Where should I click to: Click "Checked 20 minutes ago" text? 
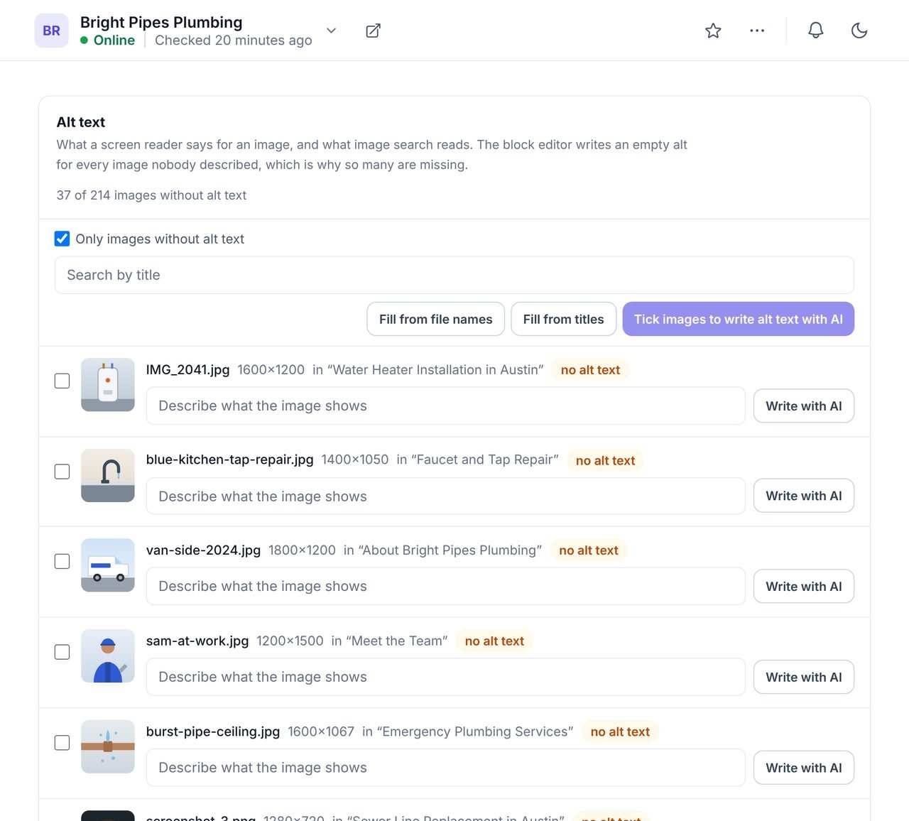(x=234, y=40)
